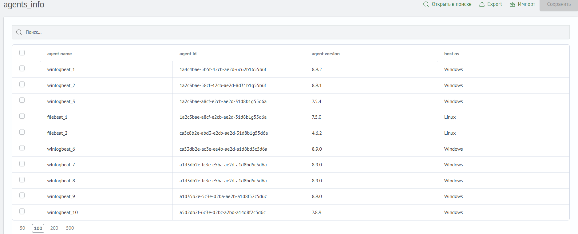Image resolution: width=578 pixels, height=234 pixels.
Task: Click the agent.version column header
Action: point(326,54)
